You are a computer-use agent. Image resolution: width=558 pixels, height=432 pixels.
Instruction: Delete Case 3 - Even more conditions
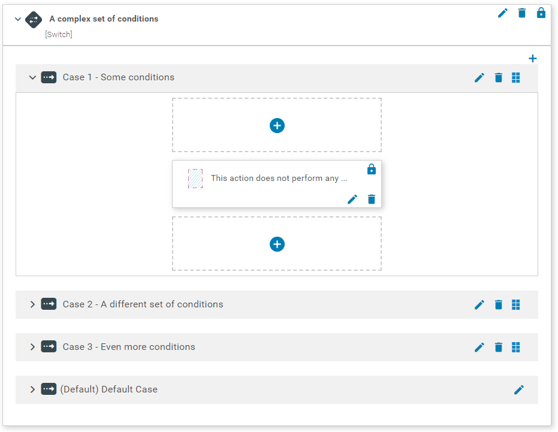(499, 348)
